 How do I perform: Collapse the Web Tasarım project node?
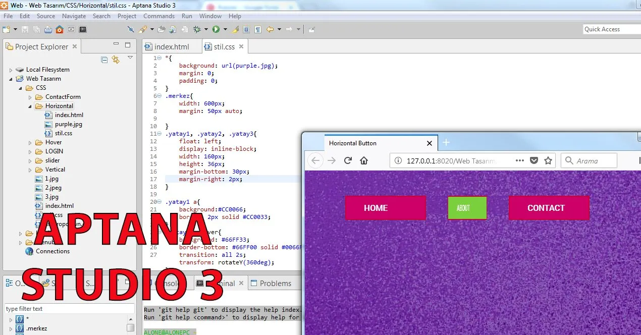tap(11, 79)
